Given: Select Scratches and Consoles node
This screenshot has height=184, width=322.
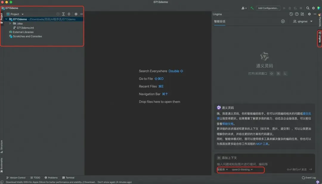Looking at the screenshot, I should pyautogui.click(x=27, y=36).
